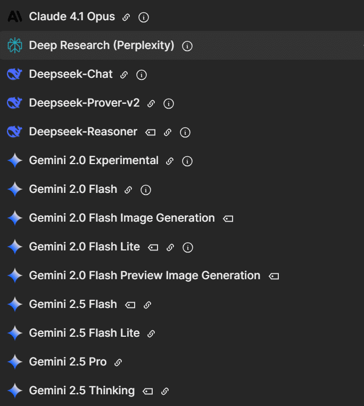Click the link icon beside Deepseek-Chat
Screen dimensions: 364x406
click(x=124, y=75)
